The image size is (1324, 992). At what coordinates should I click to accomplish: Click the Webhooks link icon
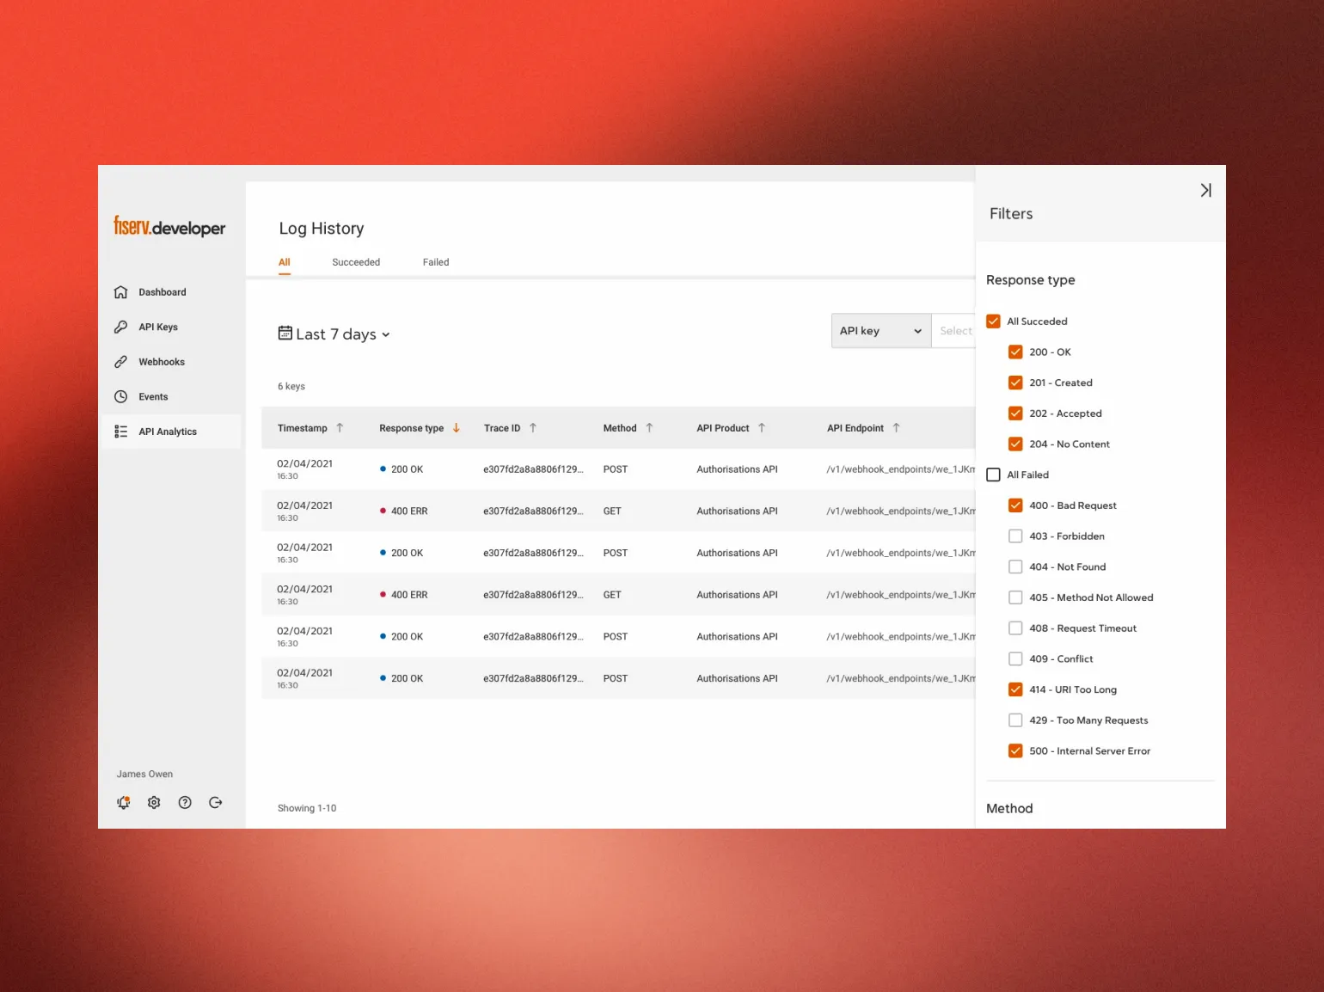pos(121,362)
